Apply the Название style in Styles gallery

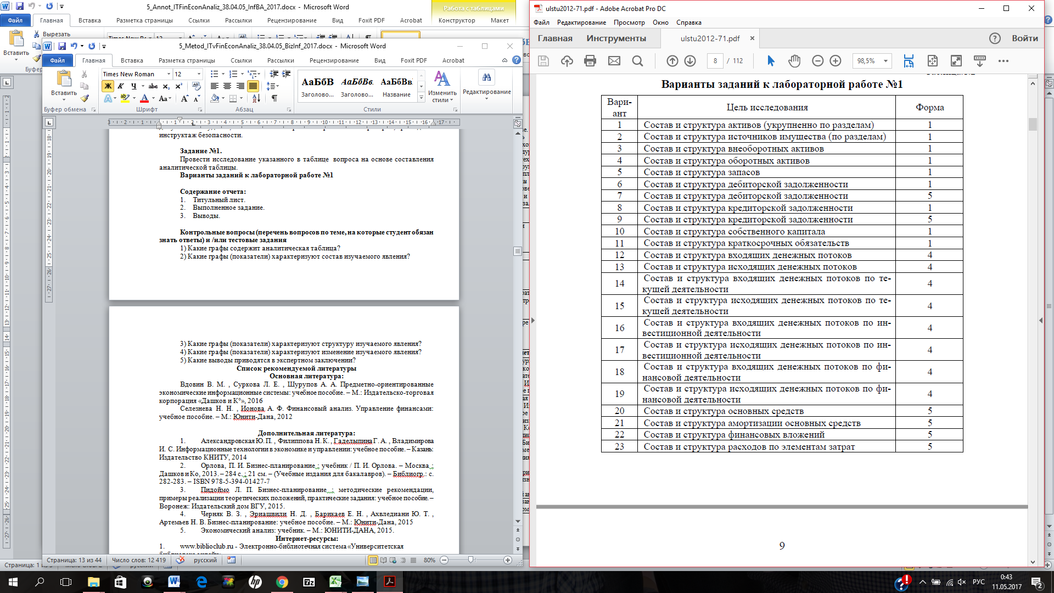click(396, 87)
